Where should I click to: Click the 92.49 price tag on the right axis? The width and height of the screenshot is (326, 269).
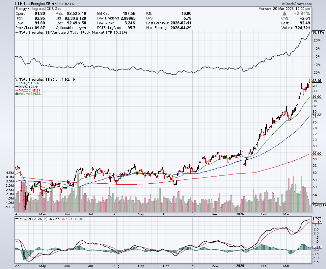317,81
